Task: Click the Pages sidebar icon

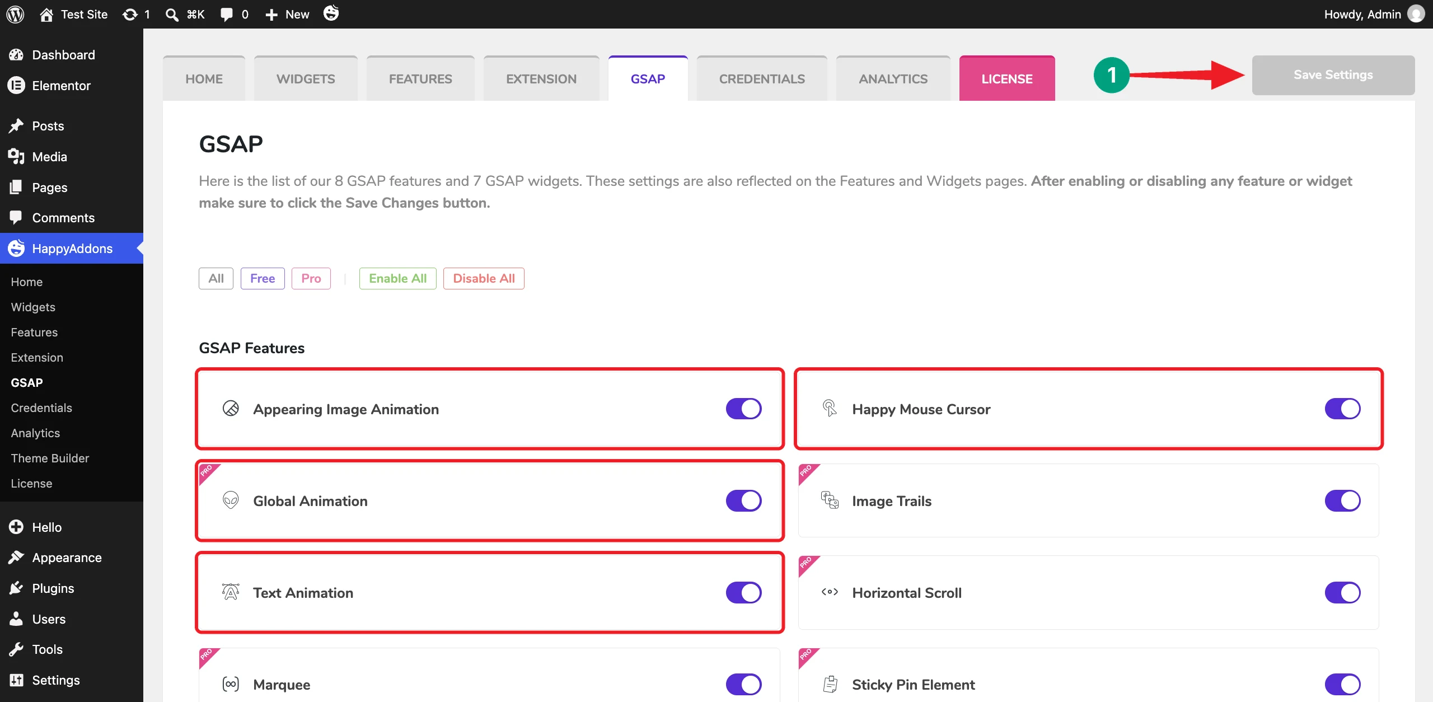Action: (x=16, y=187)
